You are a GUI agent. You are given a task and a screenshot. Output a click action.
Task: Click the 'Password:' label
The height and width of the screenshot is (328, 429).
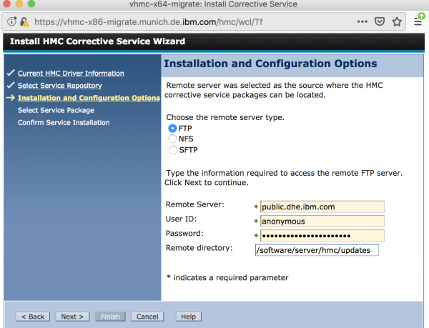coord(184,233)
